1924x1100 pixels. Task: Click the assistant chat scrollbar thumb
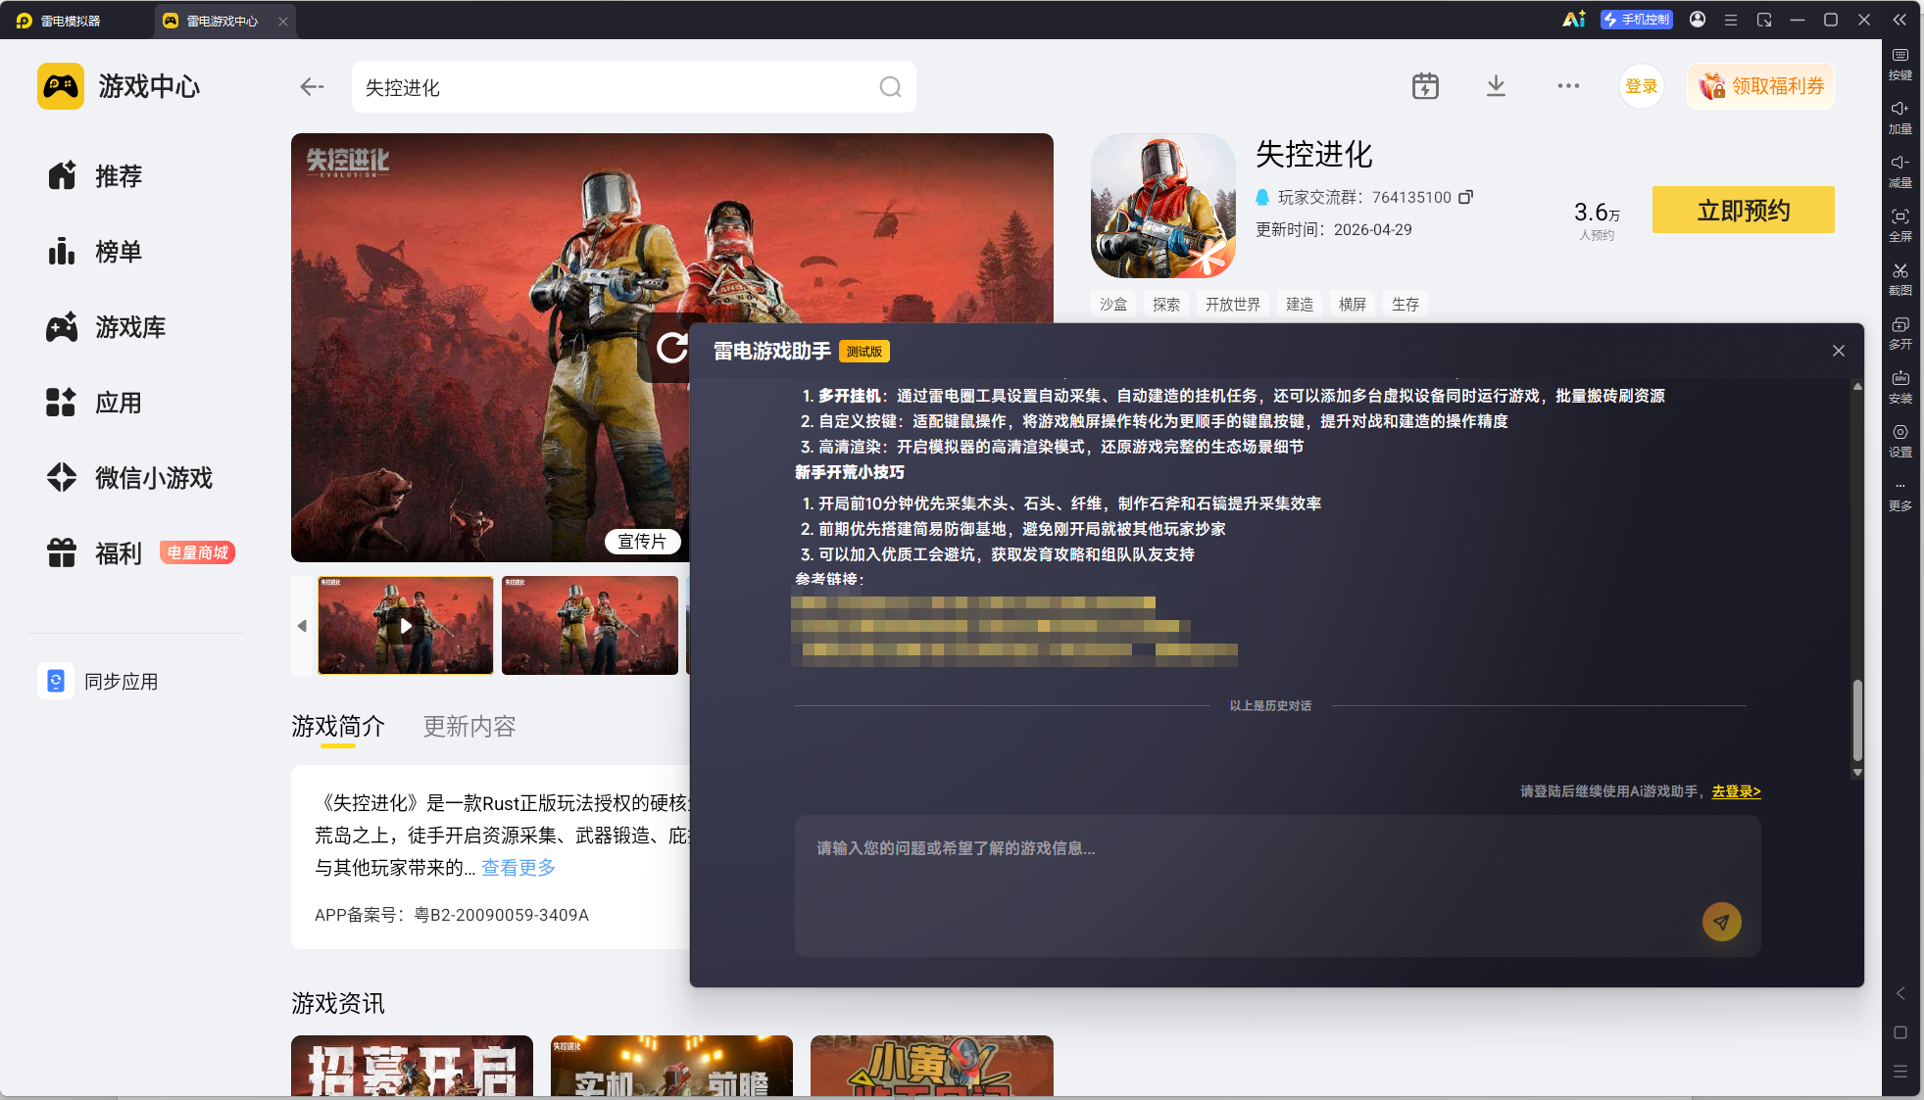[1857, 720]
